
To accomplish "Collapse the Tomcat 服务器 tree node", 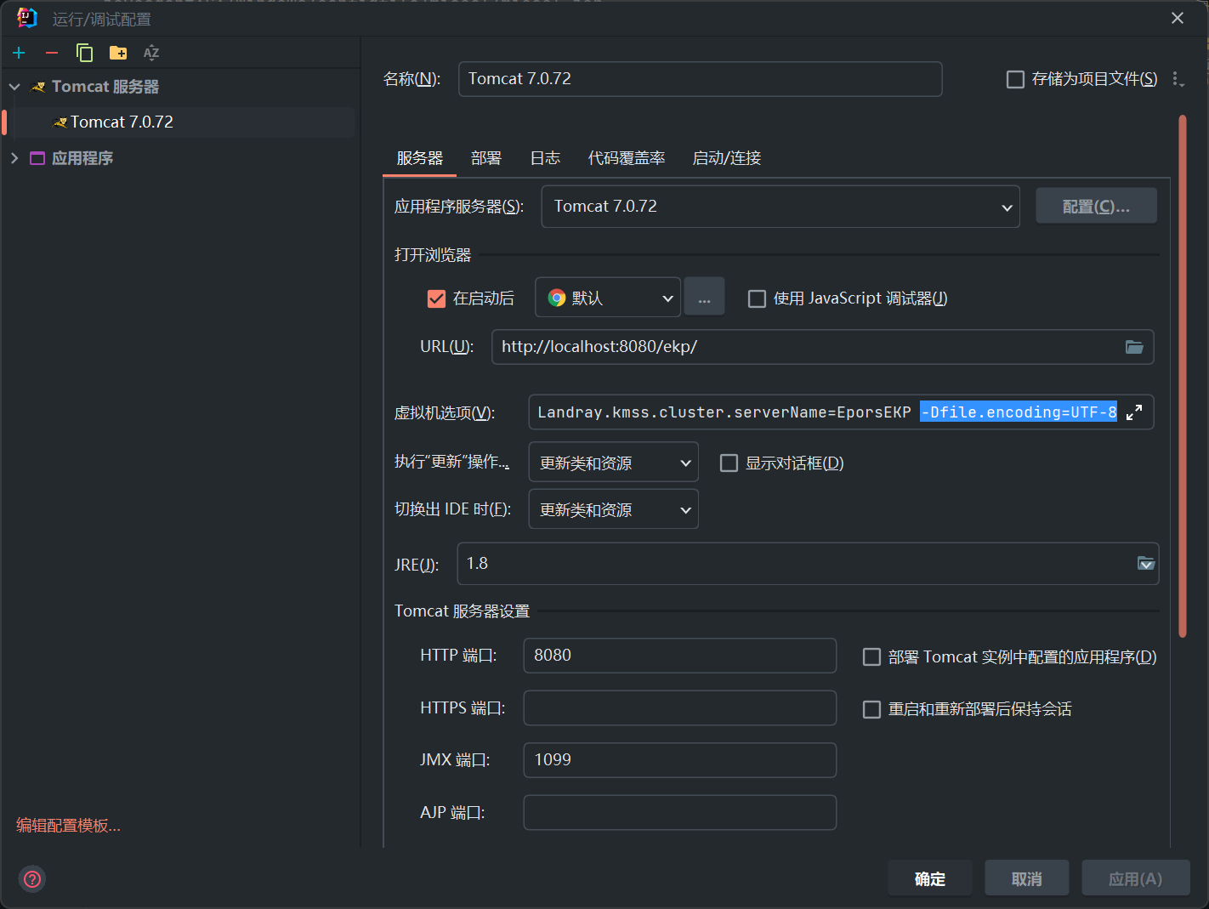I will tap(14, 87).
